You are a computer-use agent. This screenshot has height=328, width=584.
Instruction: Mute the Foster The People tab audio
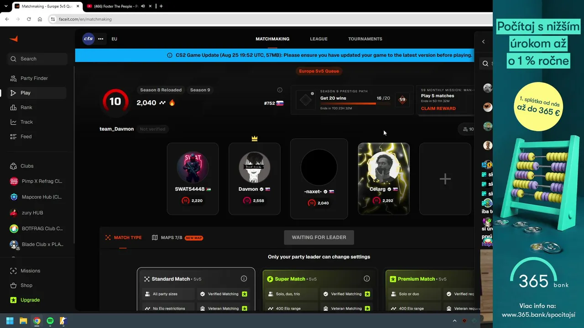tap(143, 6)
